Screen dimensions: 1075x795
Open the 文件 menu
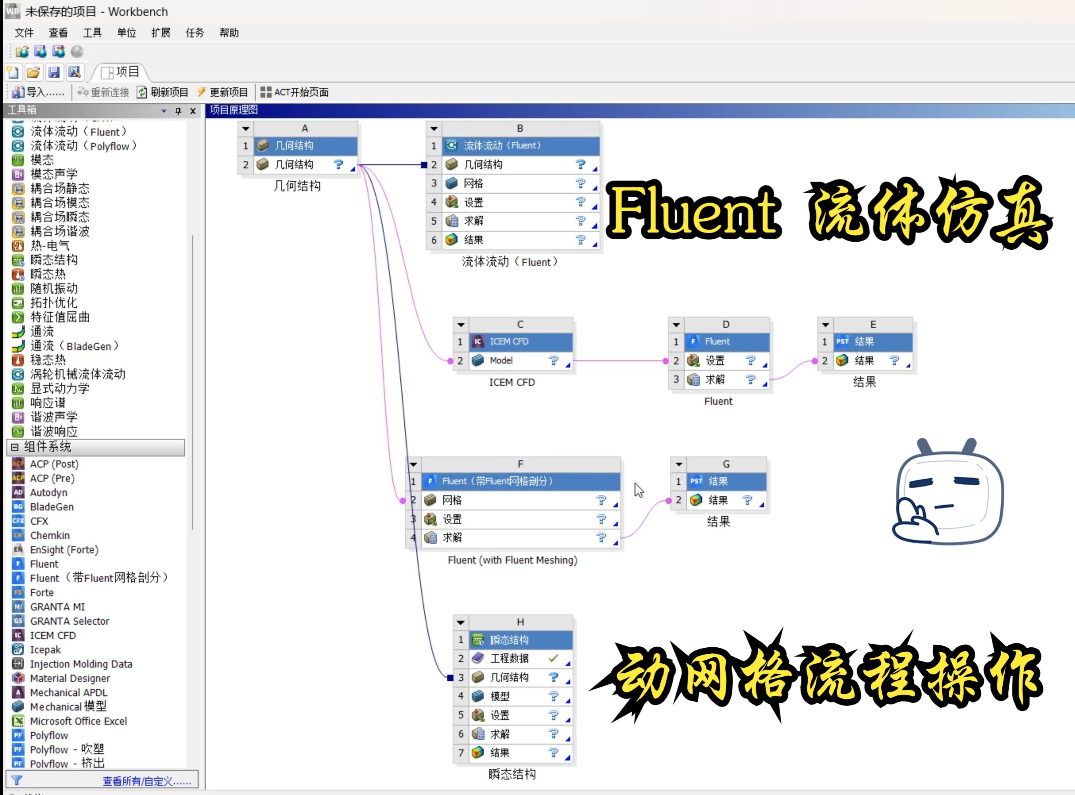[24, 33]
